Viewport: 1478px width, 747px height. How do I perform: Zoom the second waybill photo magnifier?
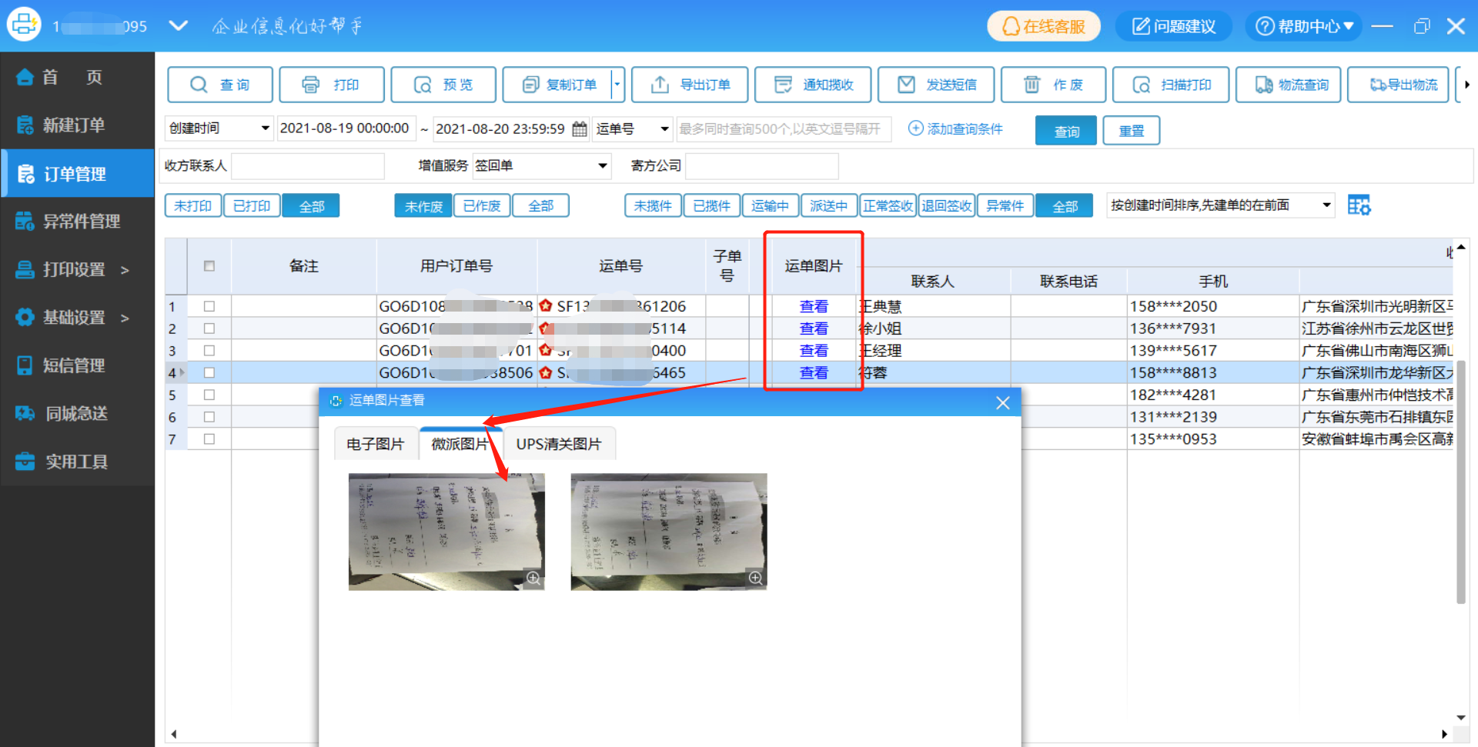click(755, 578)
